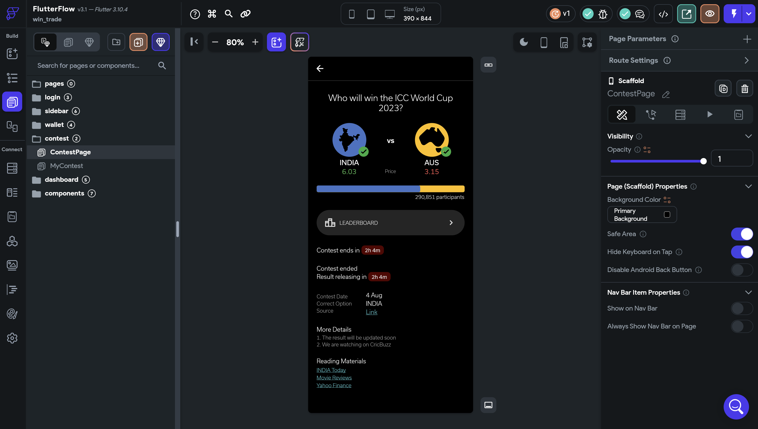
Task: Click the LEADERBOARD button on canvas
Action: pyautogui.click(x=390, y=222)
